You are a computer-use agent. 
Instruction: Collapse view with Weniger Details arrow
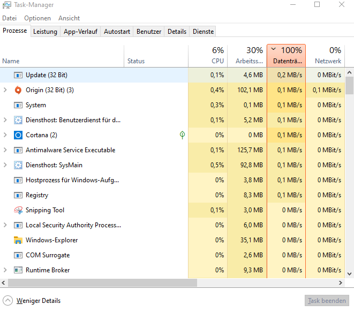(7, 301)
